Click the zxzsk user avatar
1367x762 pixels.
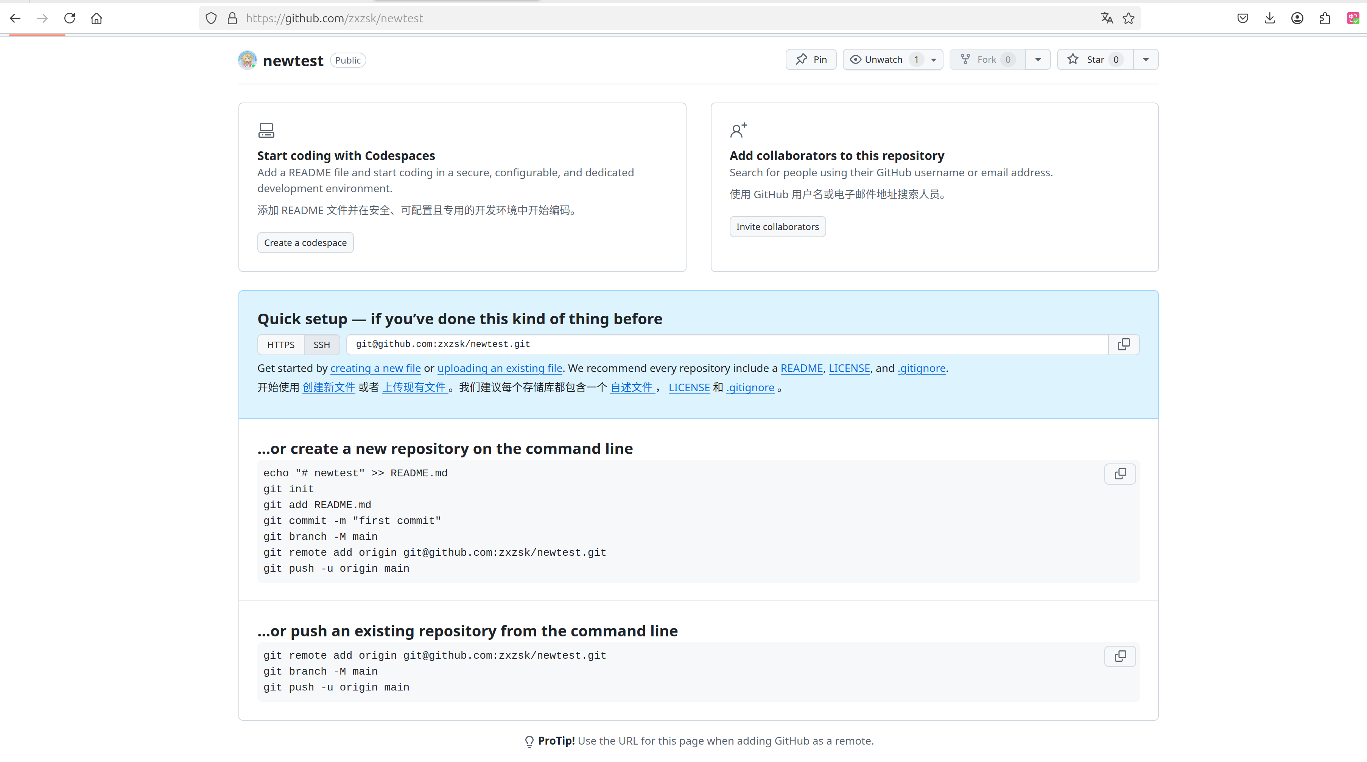click(x=247, y=60)
